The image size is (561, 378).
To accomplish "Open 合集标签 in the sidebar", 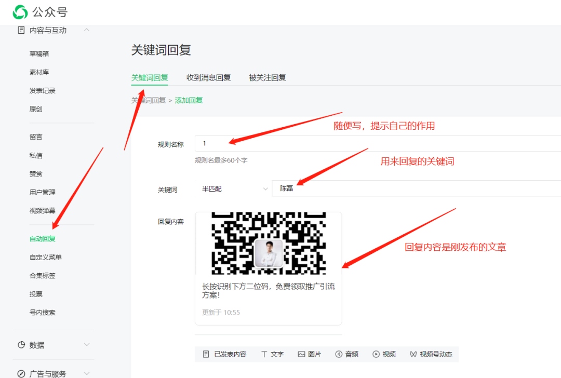I will (x=42, y=276).
